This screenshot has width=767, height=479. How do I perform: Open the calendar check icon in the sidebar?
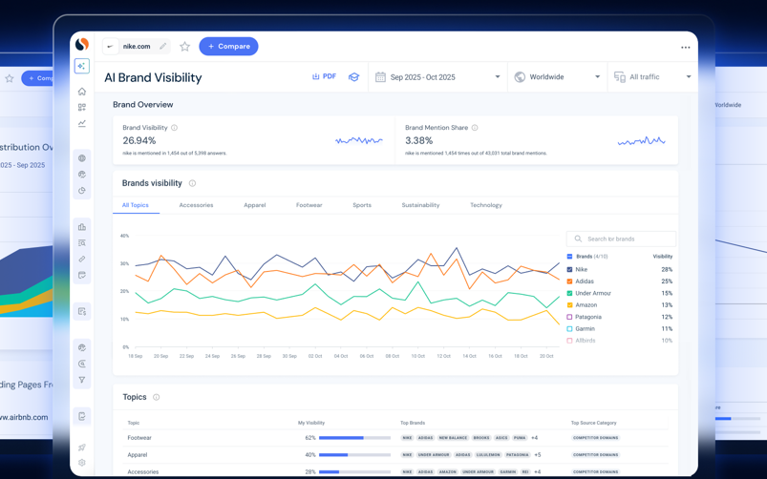point(82,275)
